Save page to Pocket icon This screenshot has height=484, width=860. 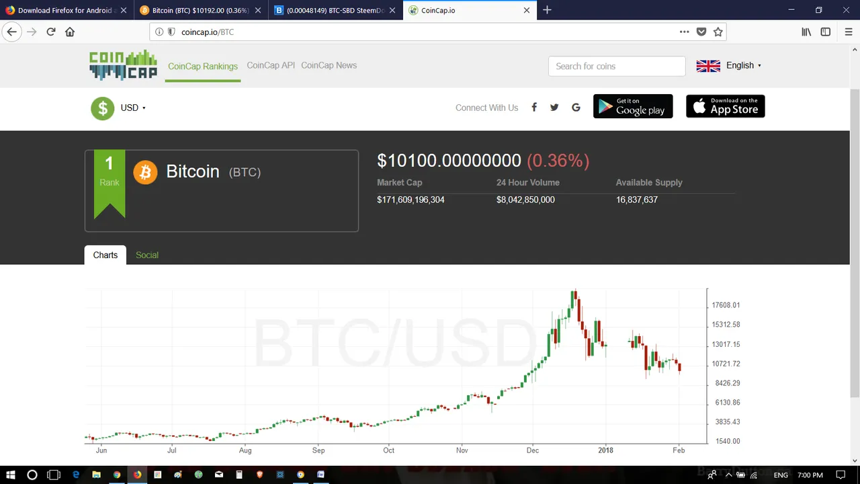[x=701, y=32]
